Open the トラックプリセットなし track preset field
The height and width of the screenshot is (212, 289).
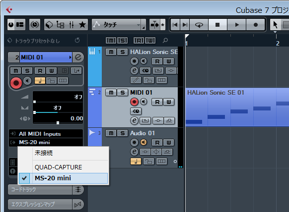pyautogui.click(x=37, y=41)
